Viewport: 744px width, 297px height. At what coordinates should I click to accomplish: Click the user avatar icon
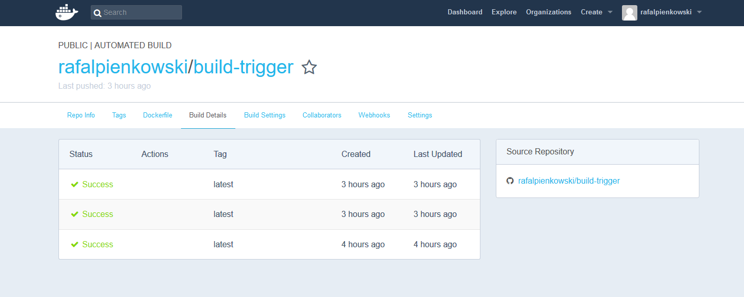pyautogui.click(x=629, y=12)
